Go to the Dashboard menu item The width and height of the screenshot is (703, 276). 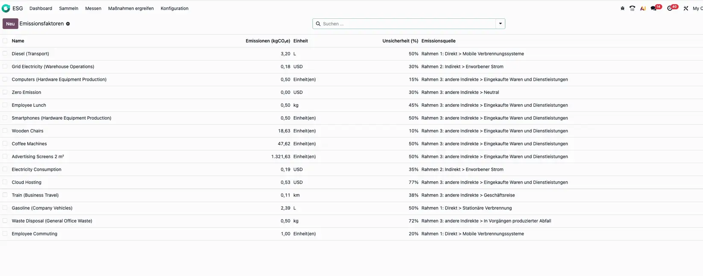coord(41,9)
